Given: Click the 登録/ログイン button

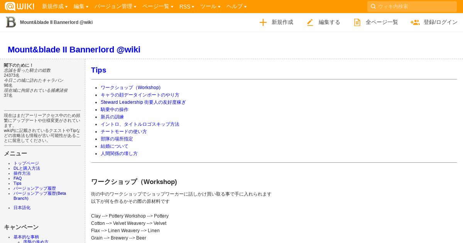Looking at the screenshot, I should (434, 22).
